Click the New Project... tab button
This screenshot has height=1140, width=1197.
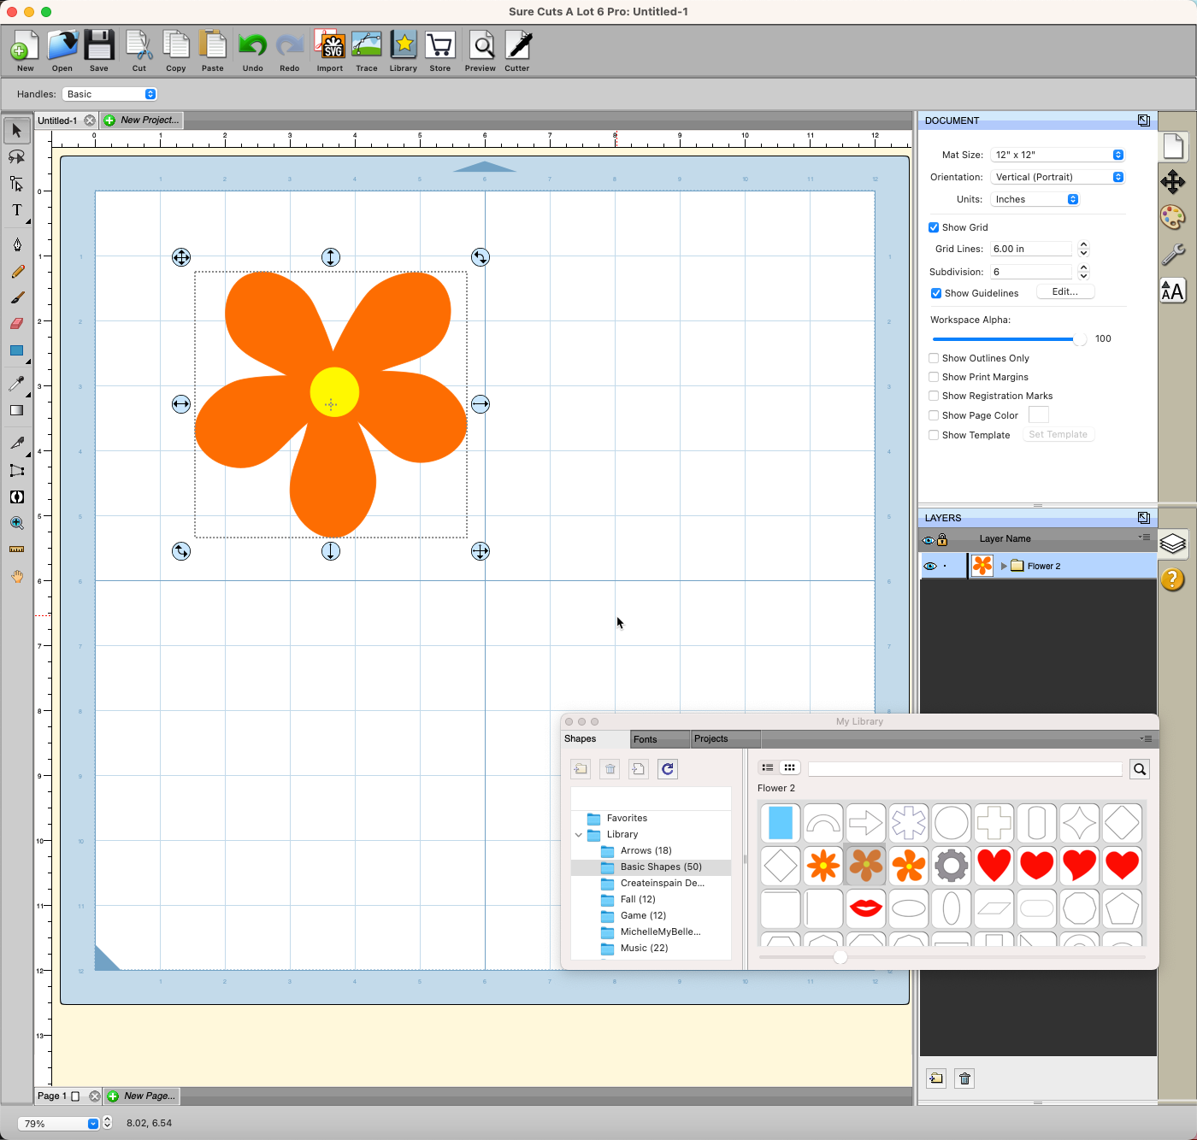[142, 120]
